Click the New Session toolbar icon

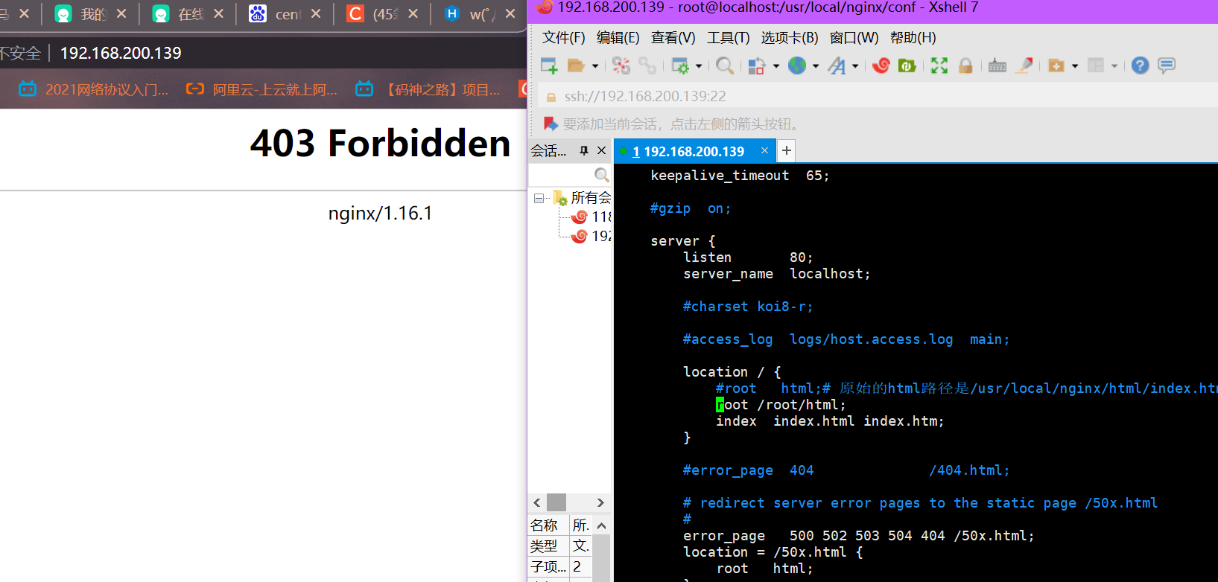coord(549,65)
